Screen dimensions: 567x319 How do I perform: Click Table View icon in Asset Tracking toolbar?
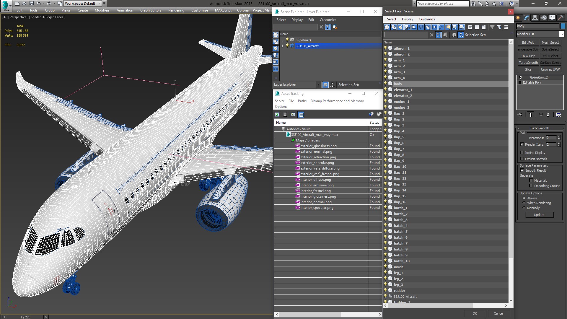pyautogui.click(x=301, y=115)
